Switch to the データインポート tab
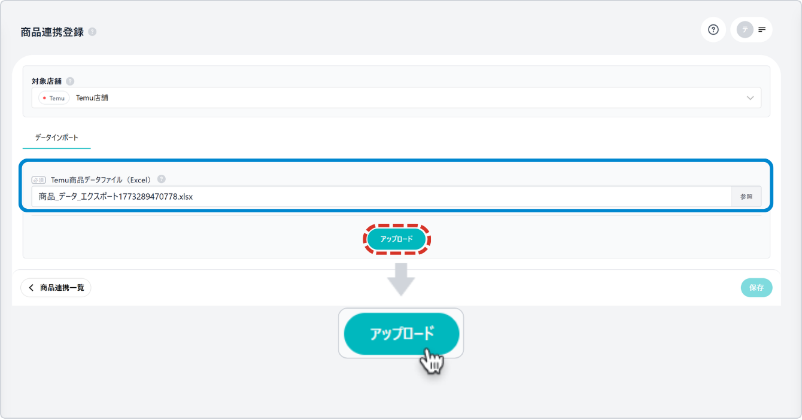 tap(56, 138)
